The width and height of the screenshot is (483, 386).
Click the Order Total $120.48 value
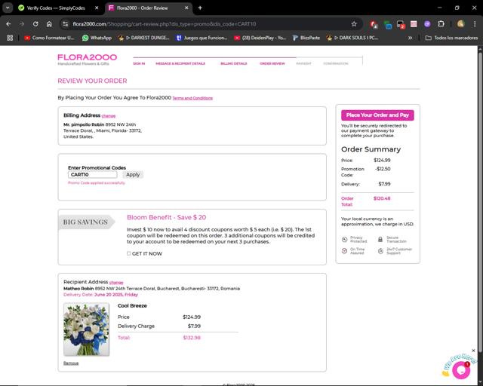(x=382, y=198)
